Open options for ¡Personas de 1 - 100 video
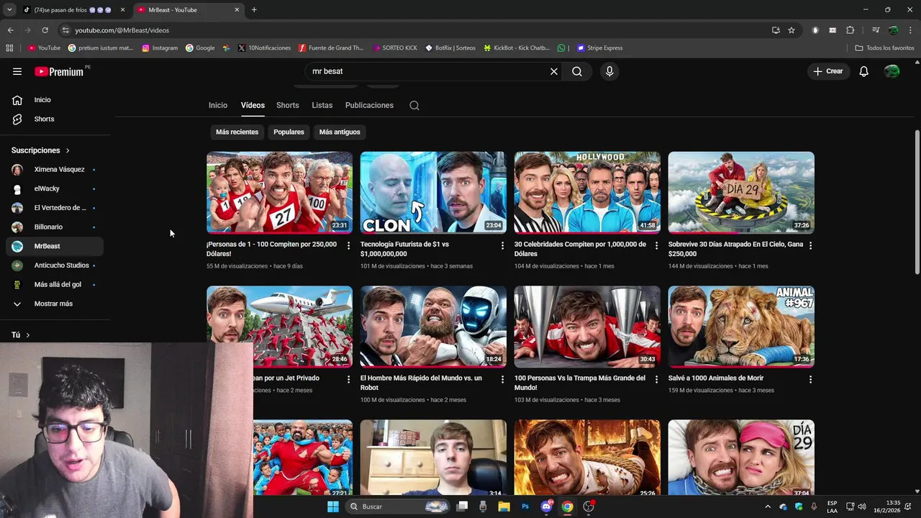The image size is (921, 518). click(x=349, y=245)
